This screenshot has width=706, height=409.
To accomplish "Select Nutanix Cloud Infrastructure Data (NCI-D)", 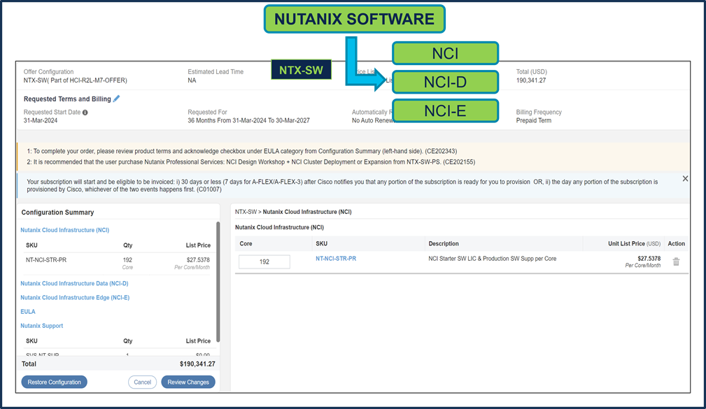I will (74, 283).
